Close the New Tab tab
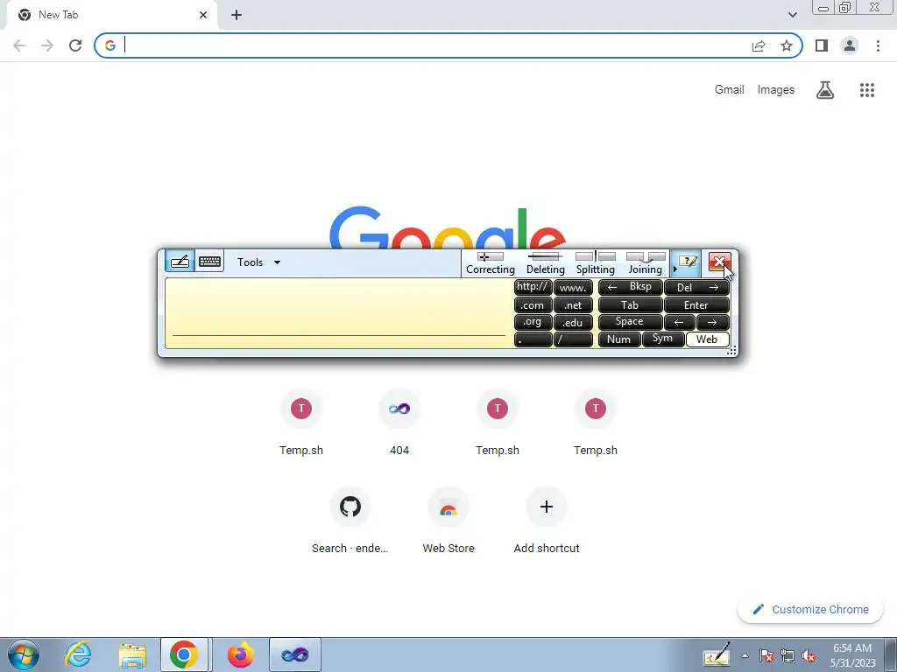 (203, 15)
